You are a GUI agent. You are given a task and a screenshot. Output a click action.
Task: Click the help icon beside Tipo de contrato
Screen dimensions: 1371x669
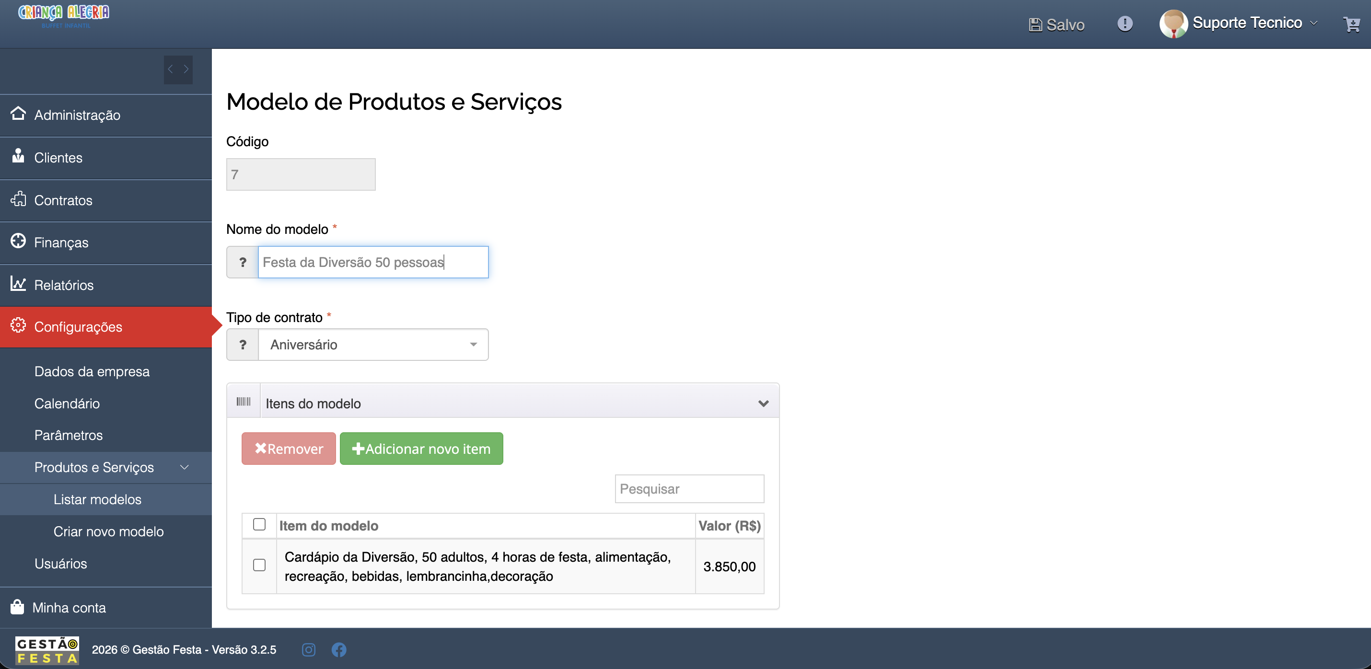[x=243, y=345]
